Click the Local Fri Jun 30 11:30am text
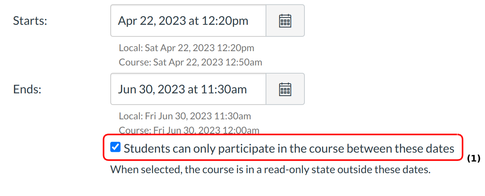The image size is (485, 196). point(185,116)
